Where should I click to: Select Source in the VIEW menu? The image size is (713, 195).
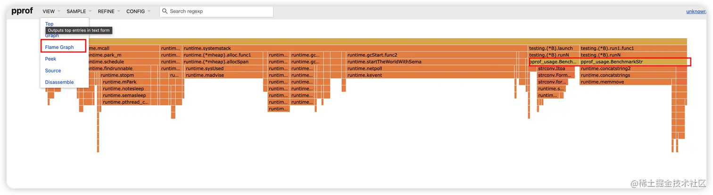53,71
